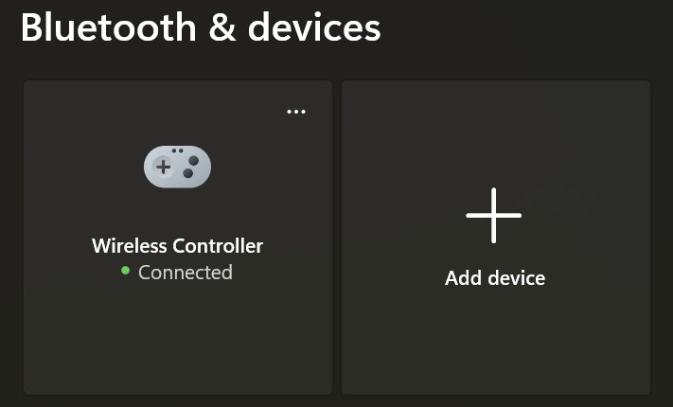The image size is (673, 407).
Task: Open the three-dot menu on Wireless Controller card
Action: pyautogui.click(x=296, y=112)
